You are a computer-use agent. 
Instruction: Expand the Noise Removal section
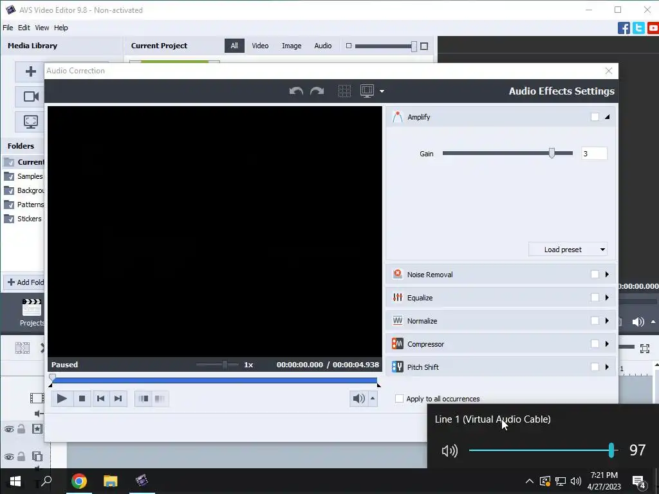[607, 274]
